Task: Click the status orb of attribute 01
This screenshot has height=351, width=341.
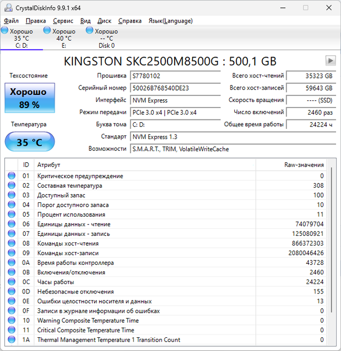Action: (x=11, y=175)
